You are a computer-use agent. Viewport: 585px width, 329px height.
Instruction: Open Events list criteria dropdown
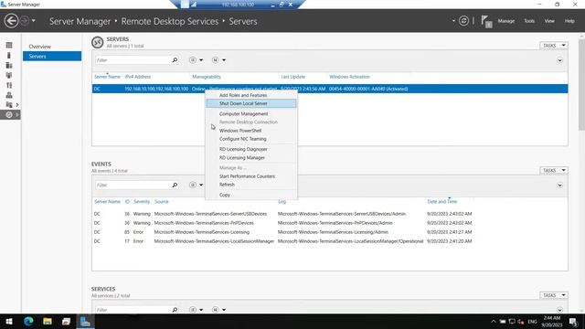pos(196,185)
